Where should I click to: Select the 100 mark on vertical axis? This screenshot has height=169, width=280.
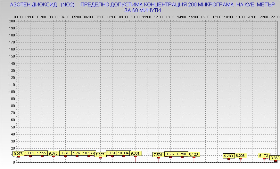pyautogui.click(x=12, y=92)
